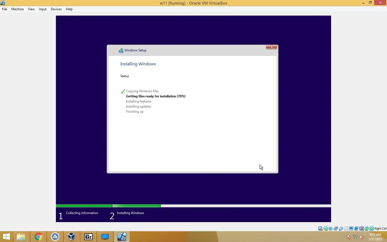Click 'Finishing up' step text

click(135, 112)
